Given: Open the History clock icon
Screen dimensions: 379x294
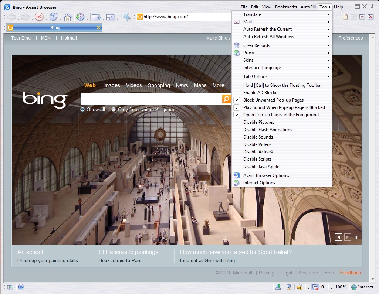Looking at the screenshot, I should tap(80, 17).
